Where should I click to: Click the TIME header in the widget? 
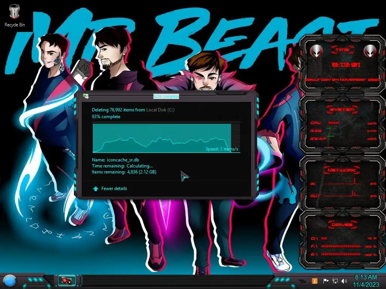(x=342, y=50)
